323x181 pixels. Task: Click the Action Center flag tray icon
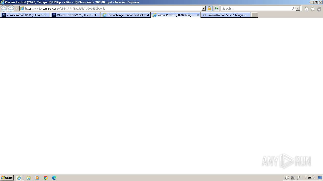click(299, 178)
